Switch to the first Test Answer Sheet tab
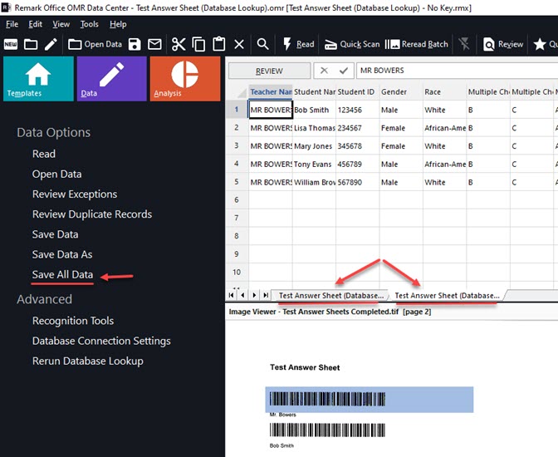 click(x=331, y=295)
